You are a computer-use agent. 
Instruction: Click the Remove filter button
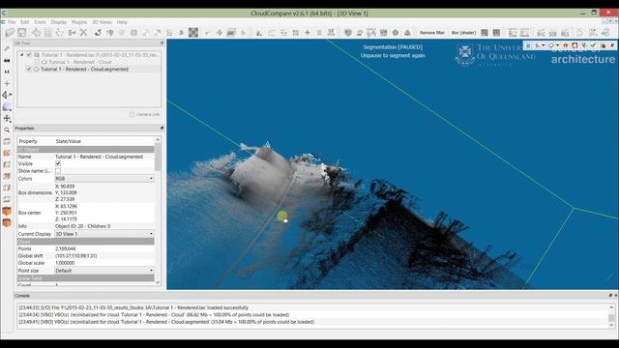[432, 33]
